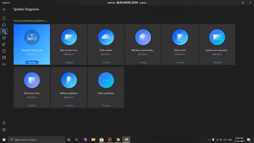
Task: Open the hamburger navigation menu
Action: pyautogui.click(x=4, y=10)
